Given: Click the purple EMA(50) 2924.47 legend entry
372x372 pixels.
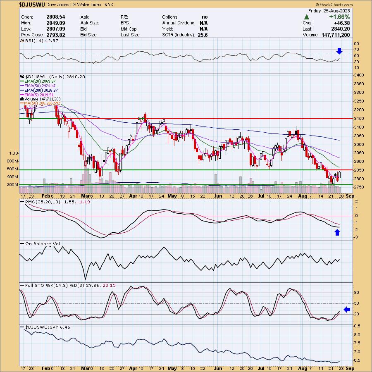Looking at the screenshot, I should (38, 86).
